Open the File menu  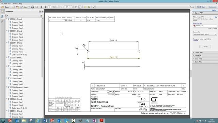coord(2,4)
